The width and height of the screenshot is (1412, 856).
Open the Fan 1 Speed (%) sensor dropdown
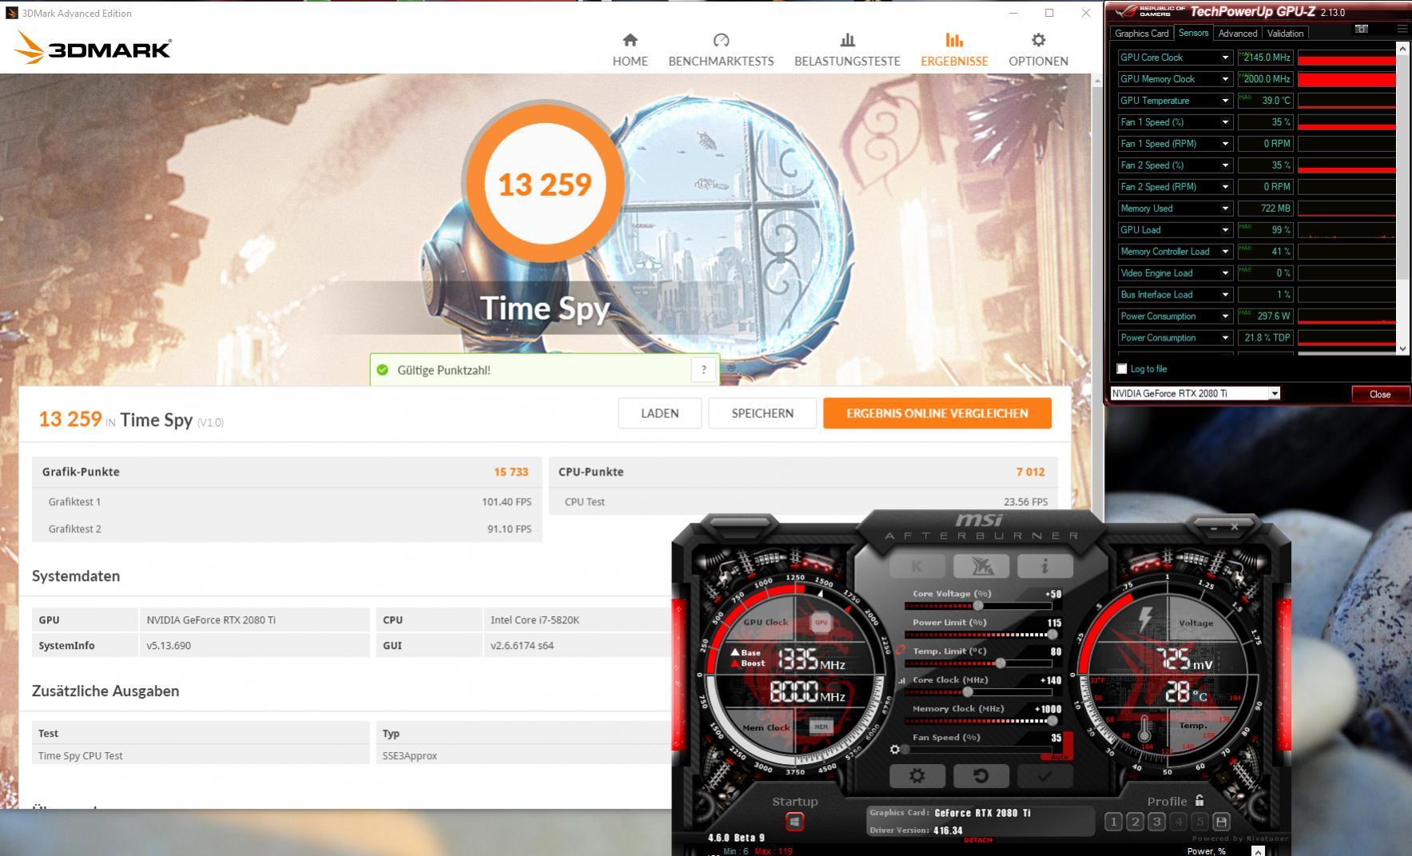pyautogui.click(x=1225, y=122)
